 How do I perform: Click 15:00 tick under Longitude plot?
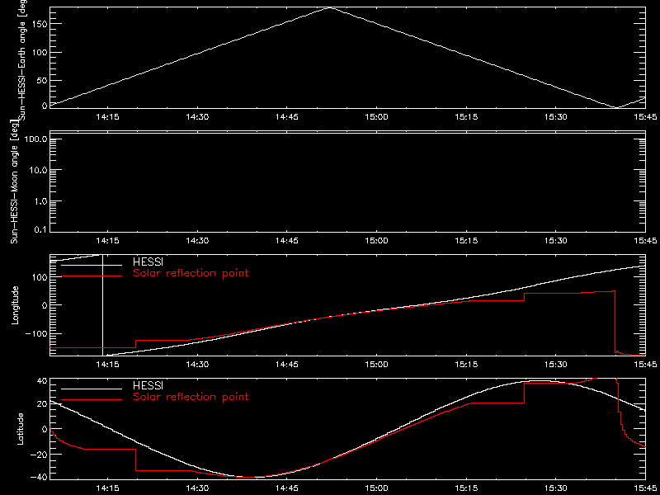click(376, 365)
